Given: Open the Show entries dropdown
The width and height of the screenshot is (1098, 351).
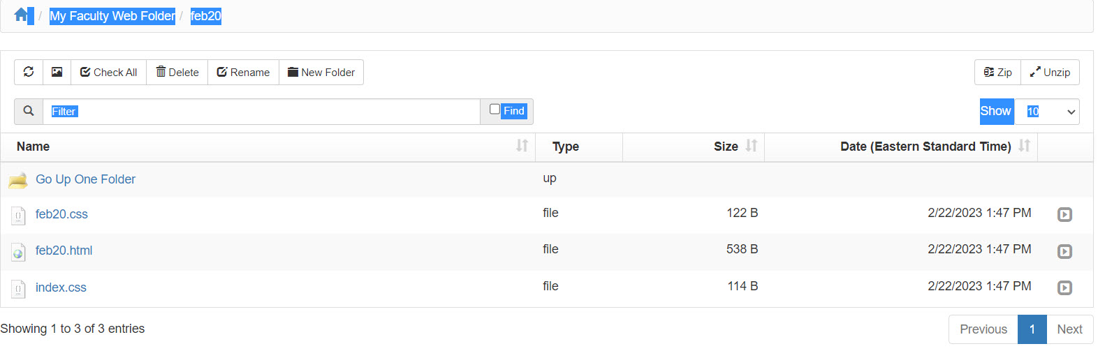Looking at the screenshot, I should 1046,112.
